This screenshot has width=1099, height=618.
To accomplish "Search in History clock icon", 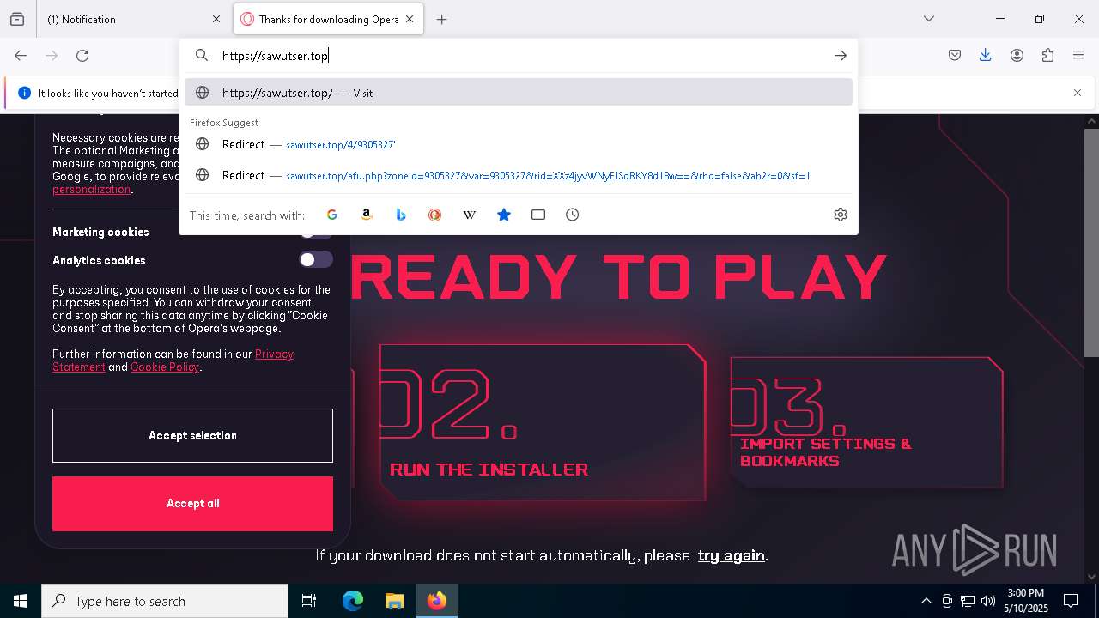I will [573, 215].
